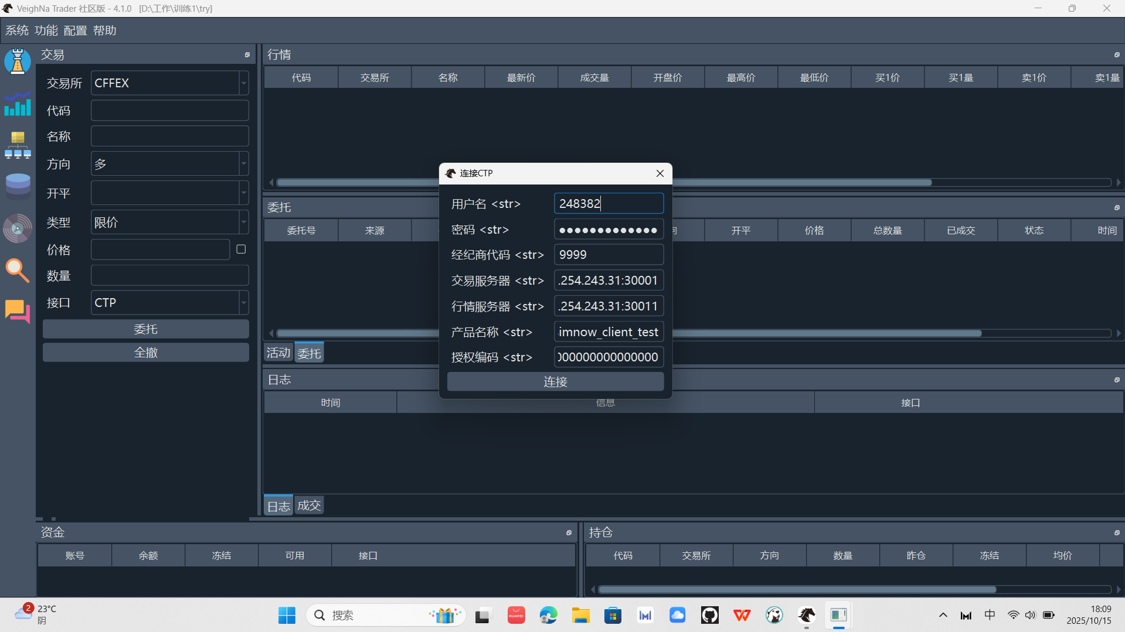Float the 交易 panel using its dock icon
Screen dimensions: 1125x632
tap(247, 55)
